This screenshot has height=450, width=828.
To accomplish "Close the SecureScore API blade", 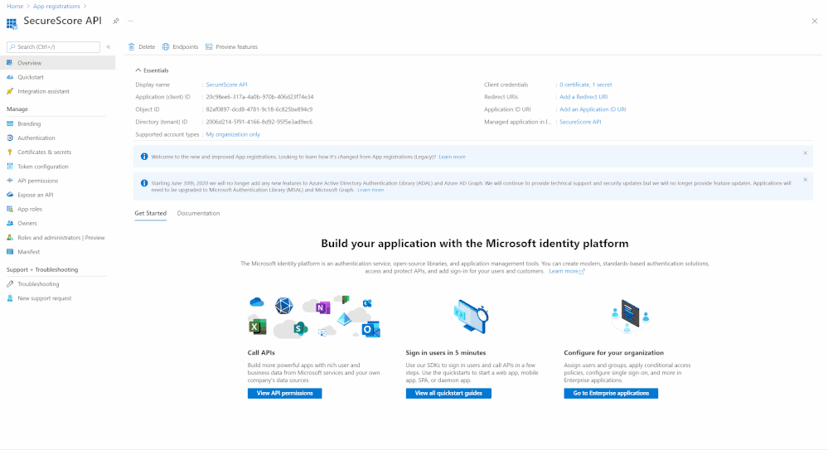I will [x=815, y=21].
